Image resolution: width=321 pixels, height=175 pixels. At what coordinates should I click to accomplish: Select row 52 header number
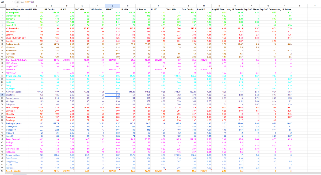2,171
